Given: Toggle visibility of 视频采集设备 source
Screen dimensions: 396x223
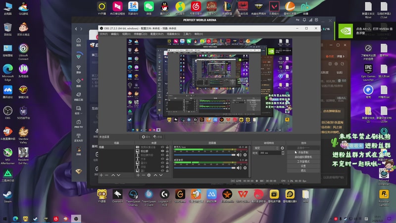Looking at the screenshot, I should pos(162,147).
